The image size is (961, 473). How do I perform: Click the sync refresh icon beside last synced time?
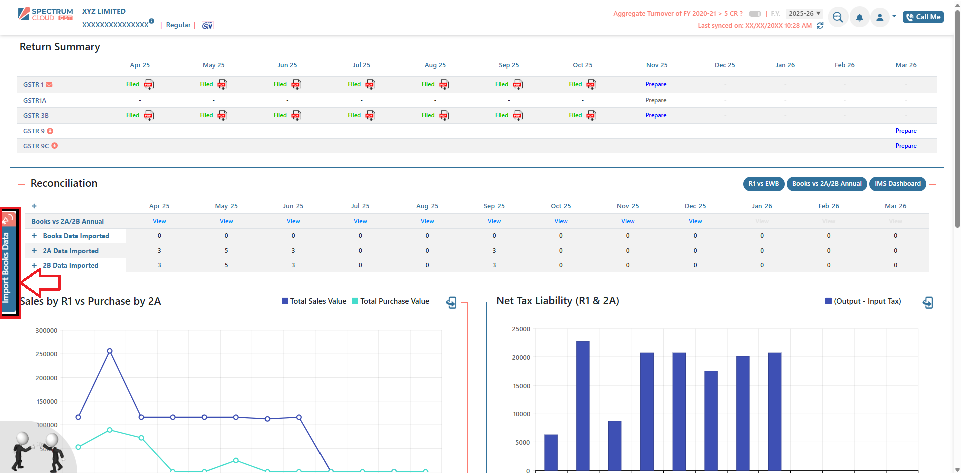tap(820, 26)
